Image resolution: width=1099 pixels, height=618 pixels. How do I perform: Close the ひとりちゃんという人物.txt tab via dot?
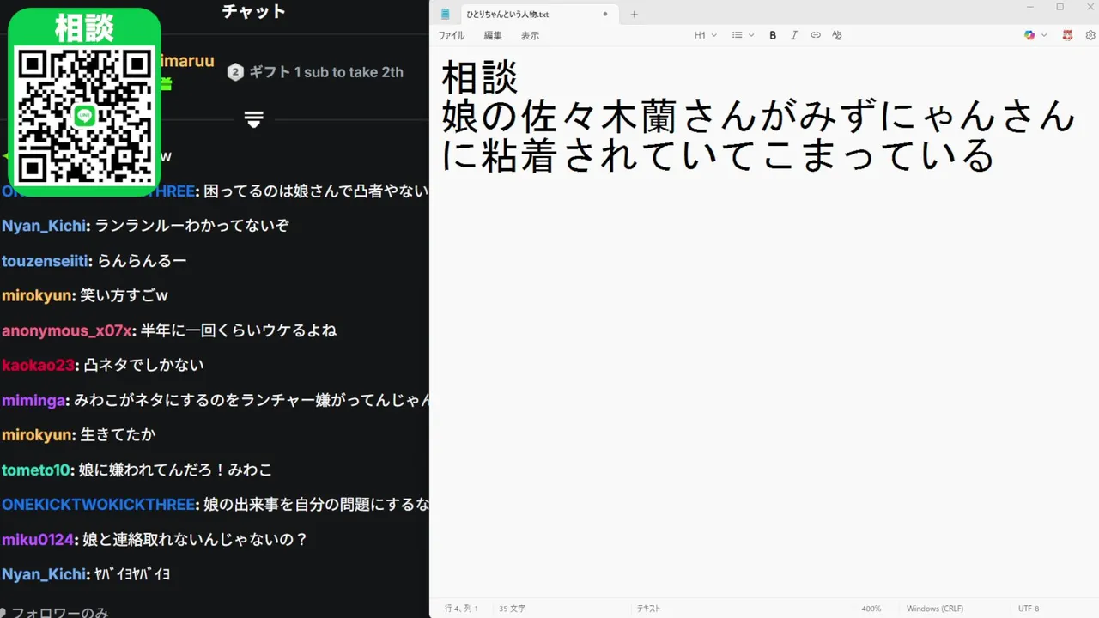click(x=605, y=14)
